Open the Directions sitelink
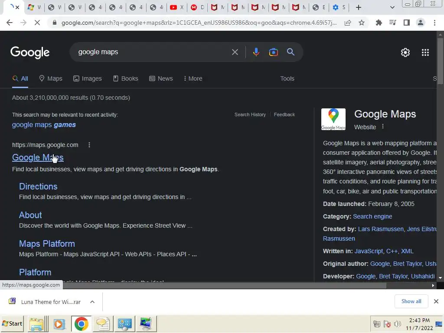The height and width of the screenshot is (333, 444). pyautogui.click(x=38, y=186)
